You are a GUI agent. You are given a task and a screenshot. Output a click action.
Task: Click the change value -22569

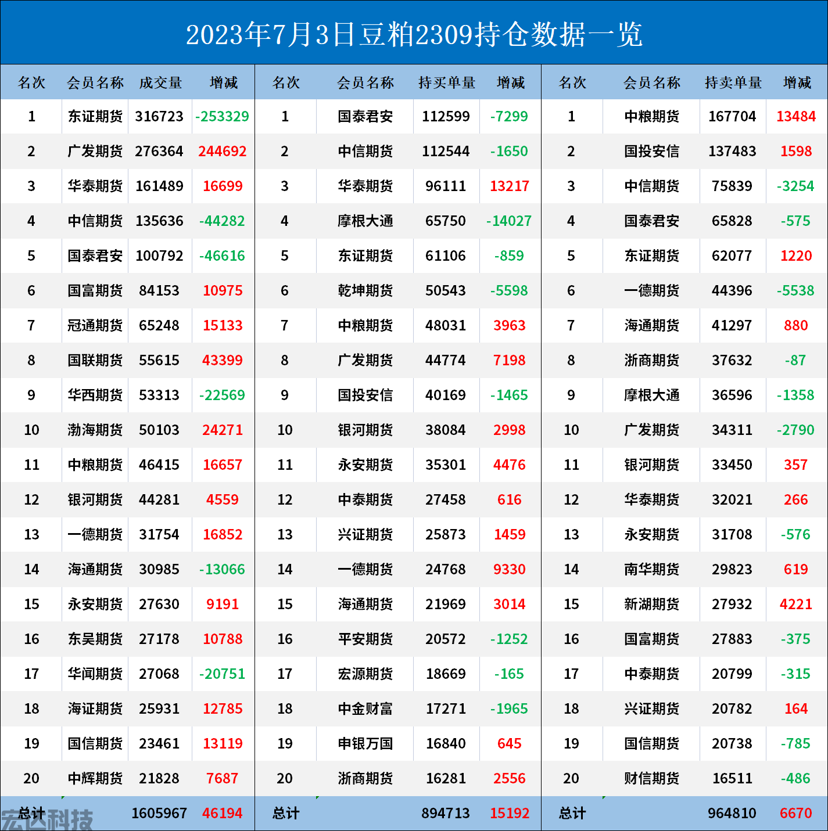click(223, 395)
